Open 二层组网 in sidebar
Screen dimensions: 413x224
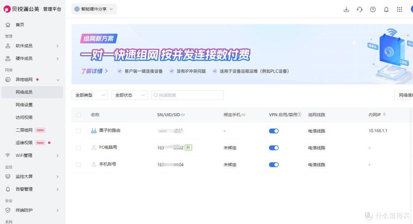coord(24,130)
